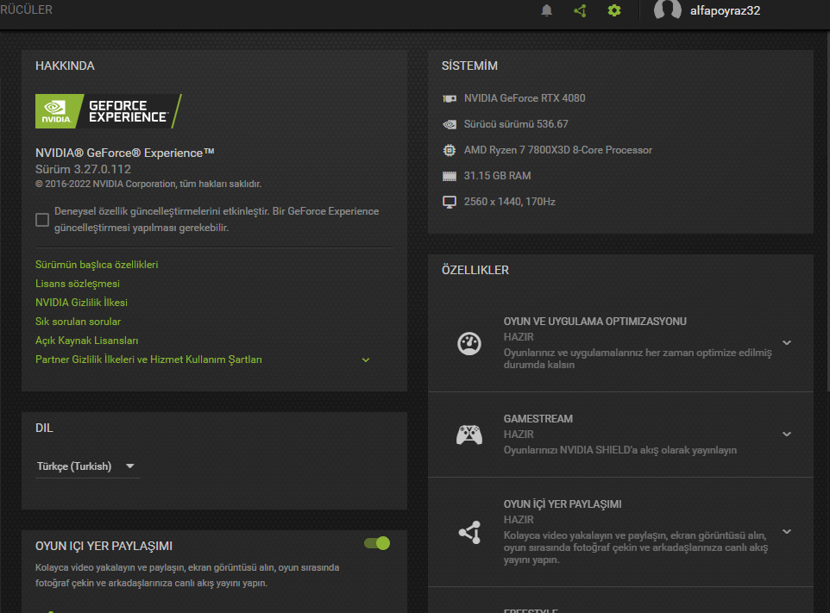Open the notifications bell
Screen dimensions: 830x613
coord(547,10)
